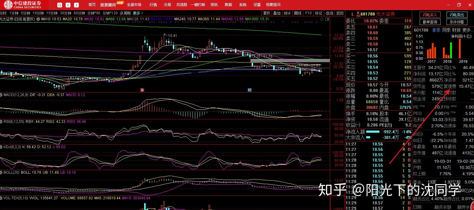Open the 资讯 menu

point(214,5)
